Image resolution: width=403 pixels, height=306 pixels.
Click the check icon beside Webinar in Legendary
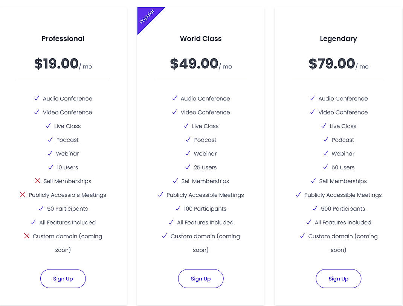(x=326, y=154)
